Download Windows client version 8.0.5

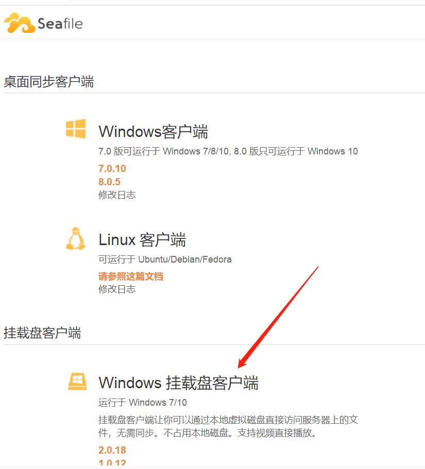tap(109, 182)
